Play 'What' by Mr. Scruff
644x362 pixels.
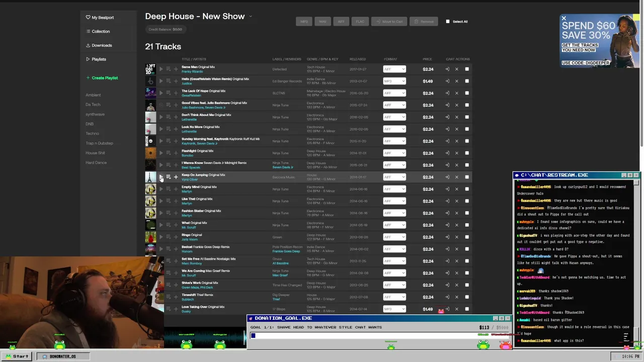pos(161,225)
